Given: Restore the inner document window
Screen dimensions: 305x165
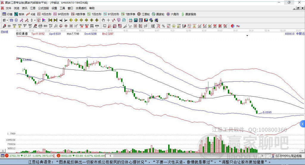Looking at the screenshot, I should coord(298,8).
